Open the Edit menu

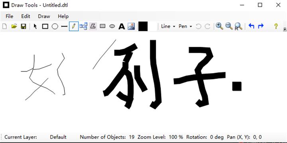[26, 16]
